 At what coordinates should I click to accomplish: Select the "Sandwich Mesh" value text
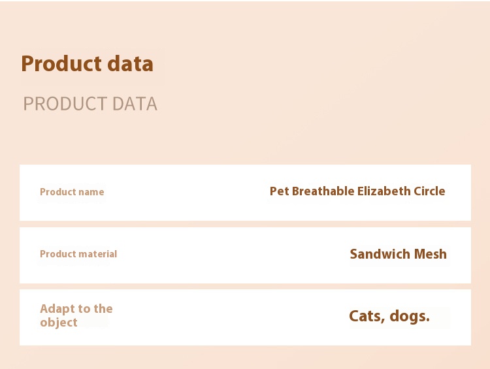[398, 254]
